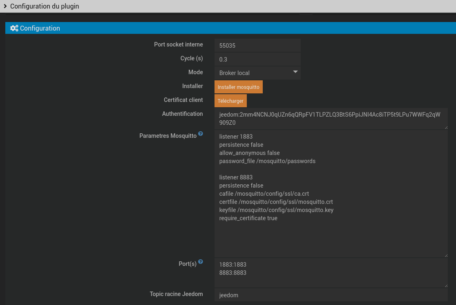Click into the Port(s) text area
This screenshot has height=305, width=456.
click(331, 273)
